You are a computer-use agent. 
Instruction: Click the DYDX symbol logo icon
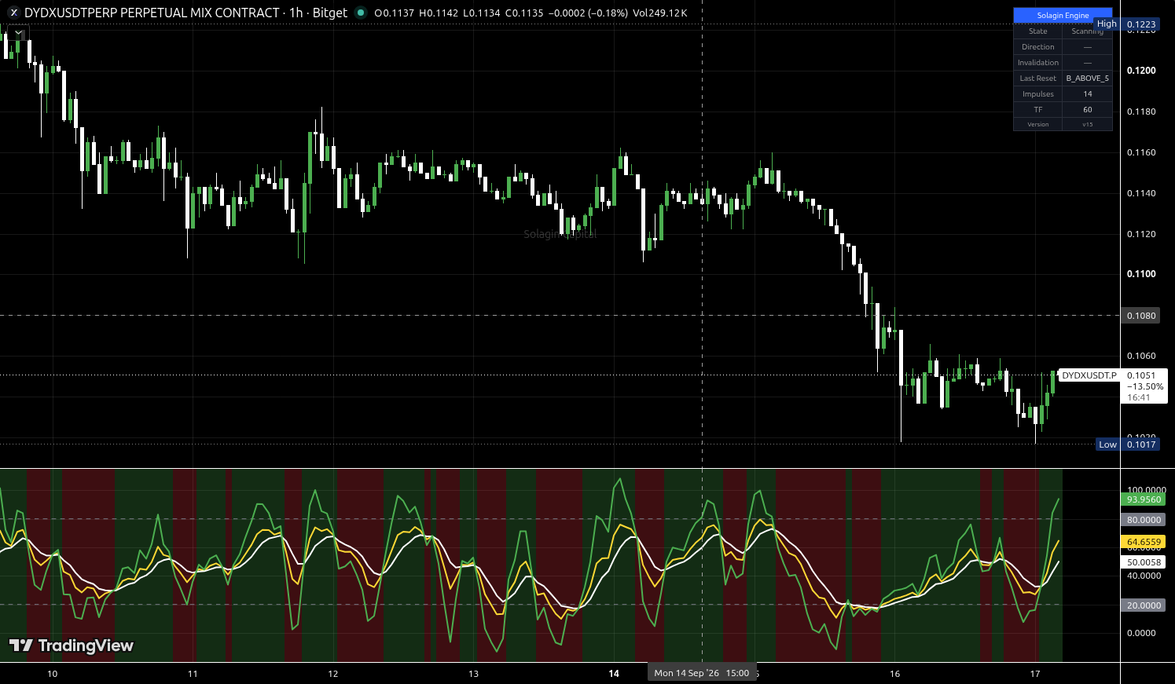tap(13, 13)
